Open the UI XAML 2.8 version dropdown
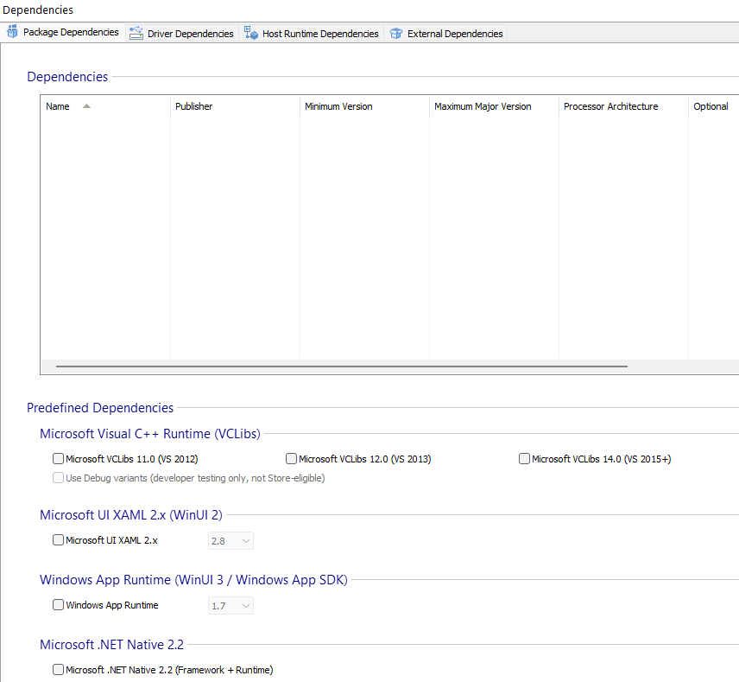Screen dimensions: 739x682 (x=231, y=541)
